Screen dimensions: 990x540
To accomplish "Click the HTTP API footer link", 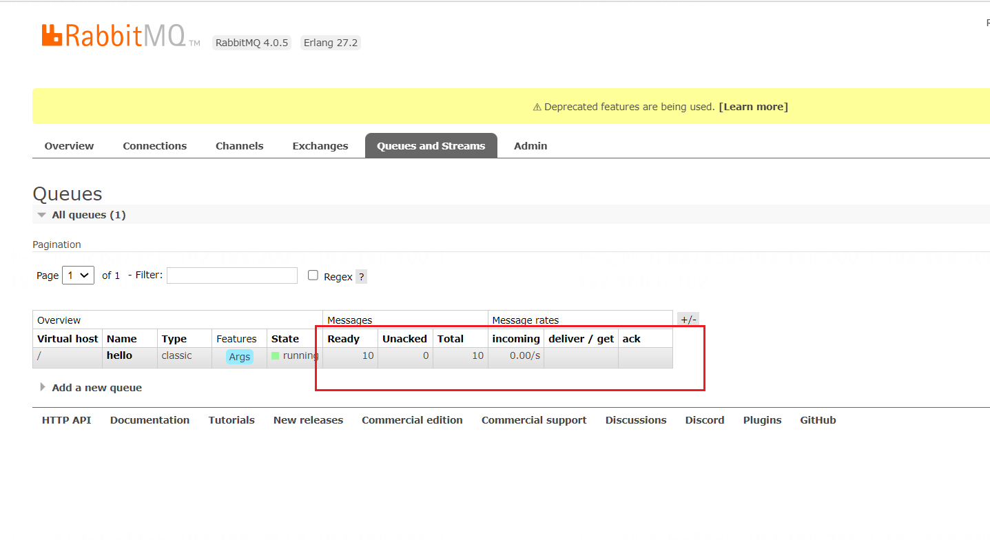I will [66, 420].
